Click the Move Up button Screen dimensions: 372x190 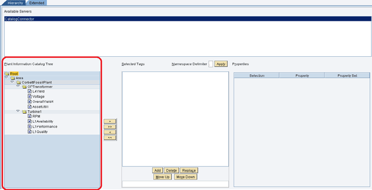[x=162, y=177]
